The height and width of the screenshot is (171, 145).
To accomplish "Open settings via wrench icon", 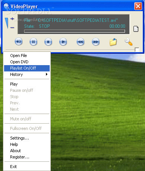I will coord(128,42).
